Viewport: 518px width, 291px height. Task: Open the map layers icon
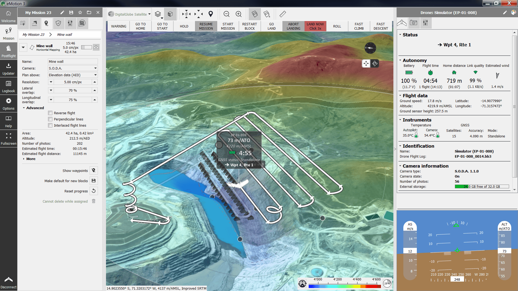[x=158, y=14]
